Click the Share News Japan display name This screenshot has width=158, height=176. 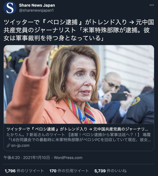click(x=37, y=5)
